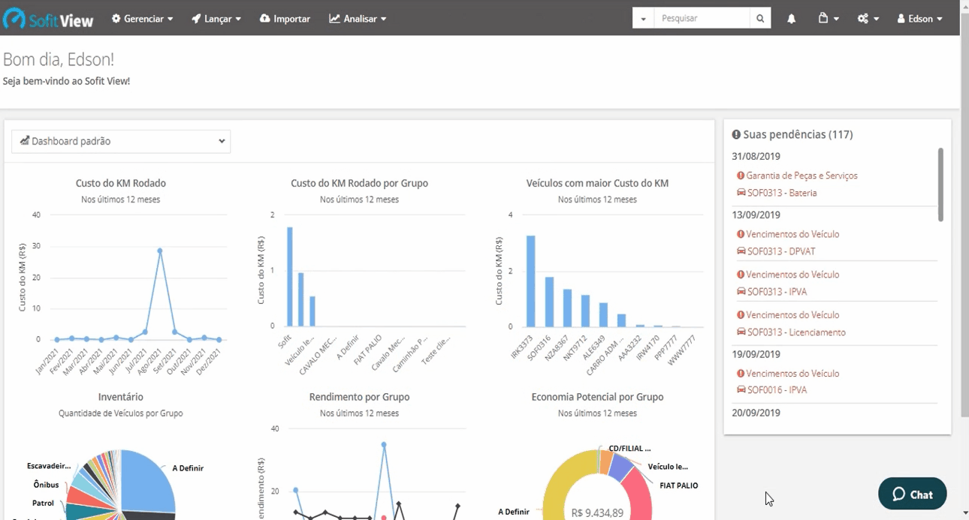Open the Chat bubble widget
Viewport: 969px width, 520px height.
tap(912, 494)
